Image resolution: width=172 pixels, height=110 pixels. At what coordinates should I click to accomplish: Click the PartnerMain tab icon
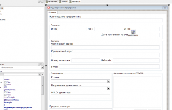point(47,1)
